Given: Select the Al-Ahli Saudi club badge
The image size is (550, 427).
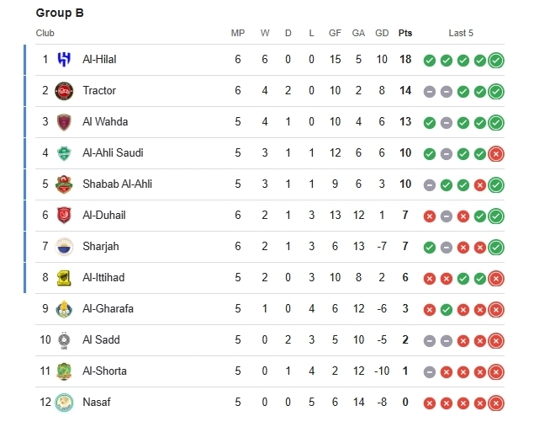Looking at the screenshot, I should click(64, 153).
